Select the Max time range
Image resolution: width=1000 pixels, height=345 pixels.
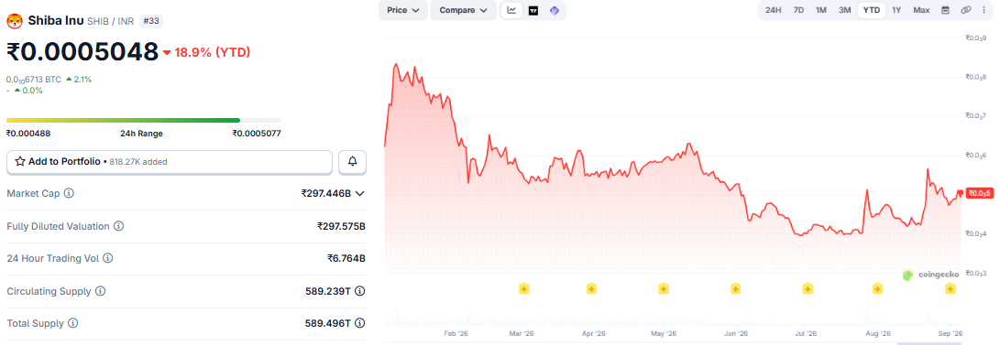coord(921,10)
